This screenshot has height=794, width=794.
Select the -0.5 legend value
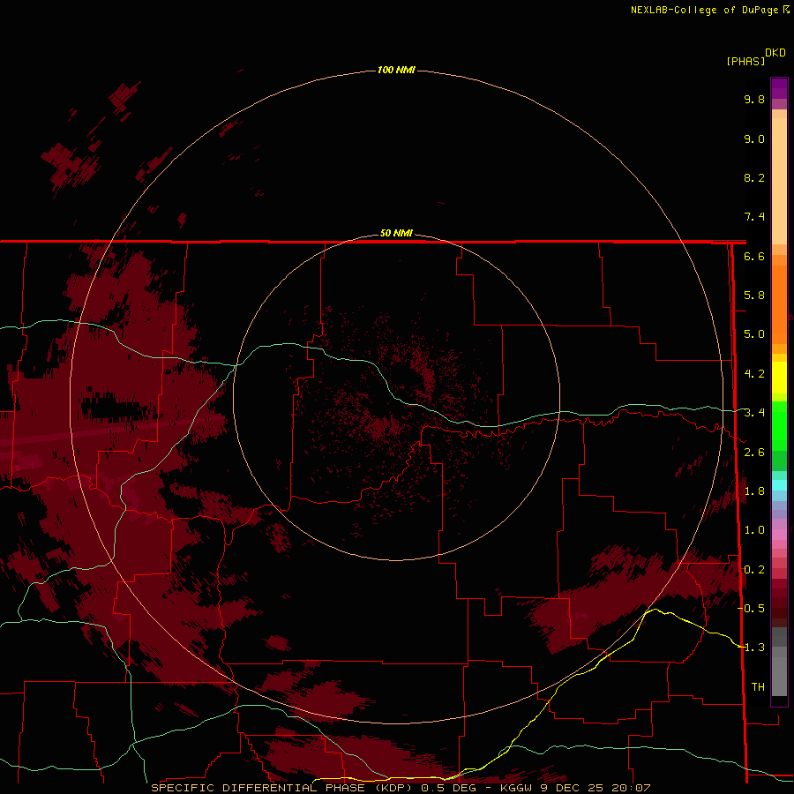pyautogui.click(x=751, y=609)
